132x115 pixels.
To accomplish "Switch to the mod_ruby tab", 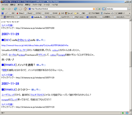I will pyautogui.click(x=120, y=17).
